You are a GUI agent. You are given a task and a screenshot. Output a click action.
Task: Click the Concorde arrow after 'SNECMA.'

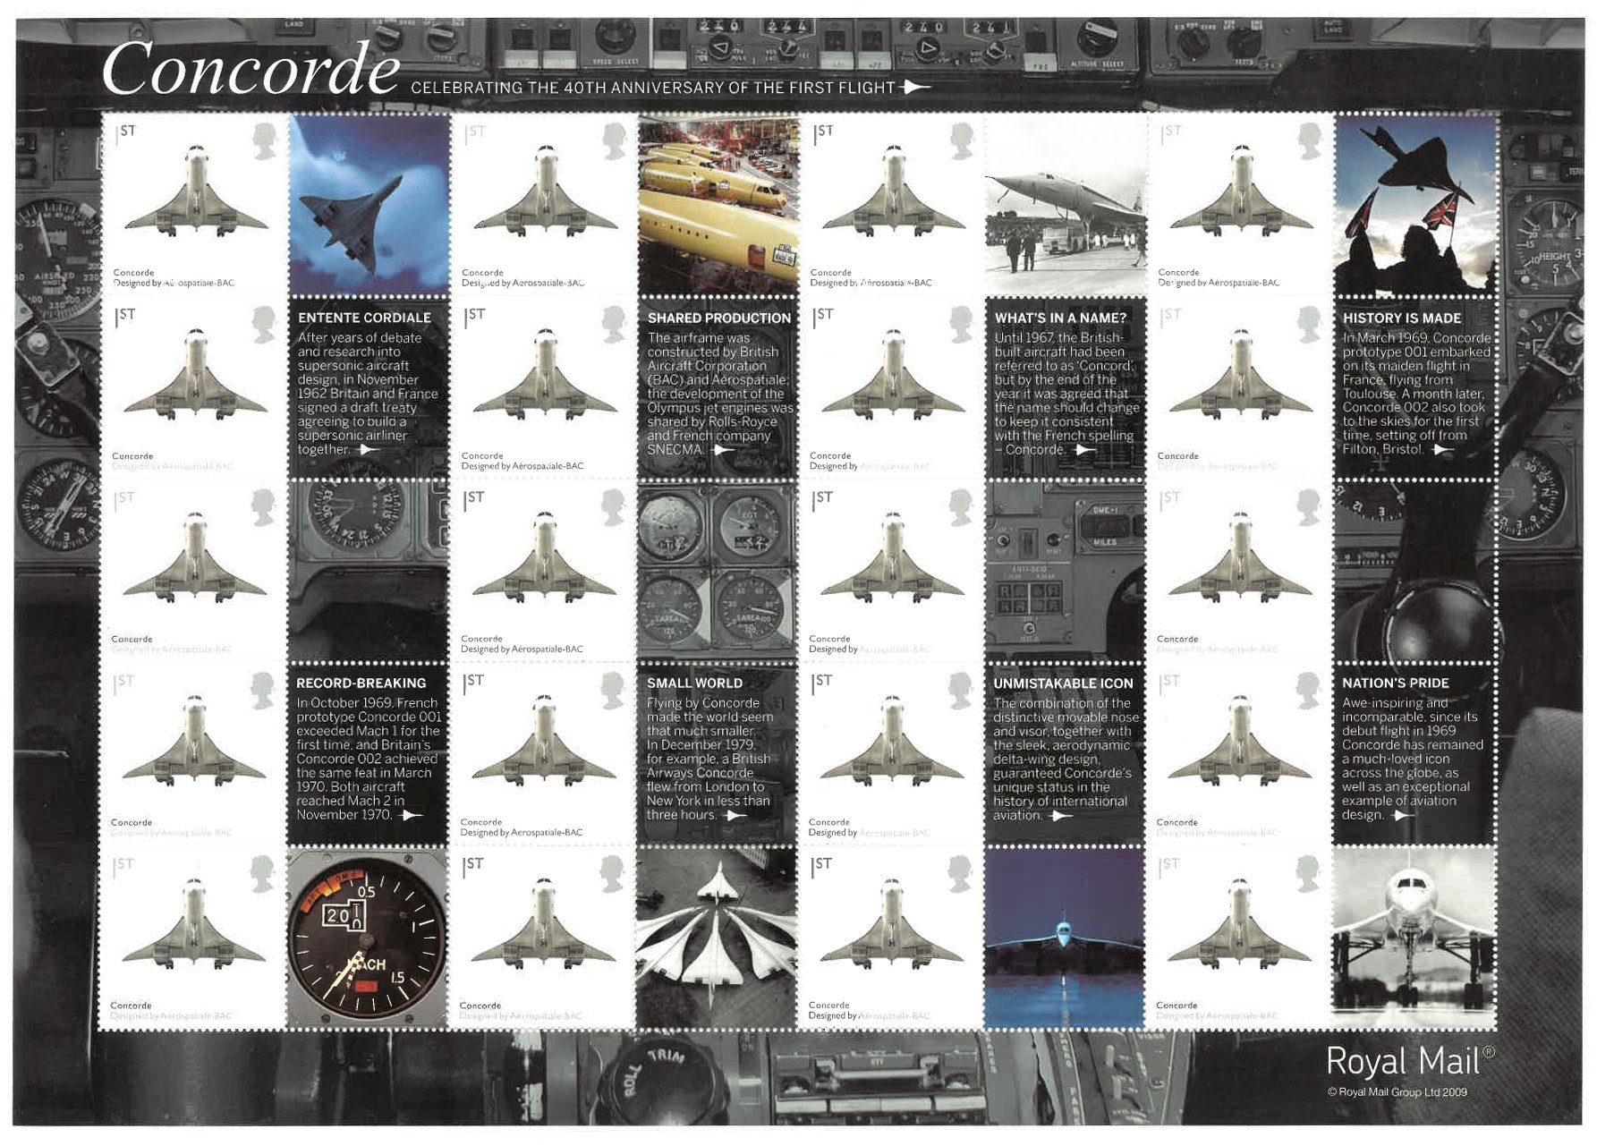(x=722, y=450)
